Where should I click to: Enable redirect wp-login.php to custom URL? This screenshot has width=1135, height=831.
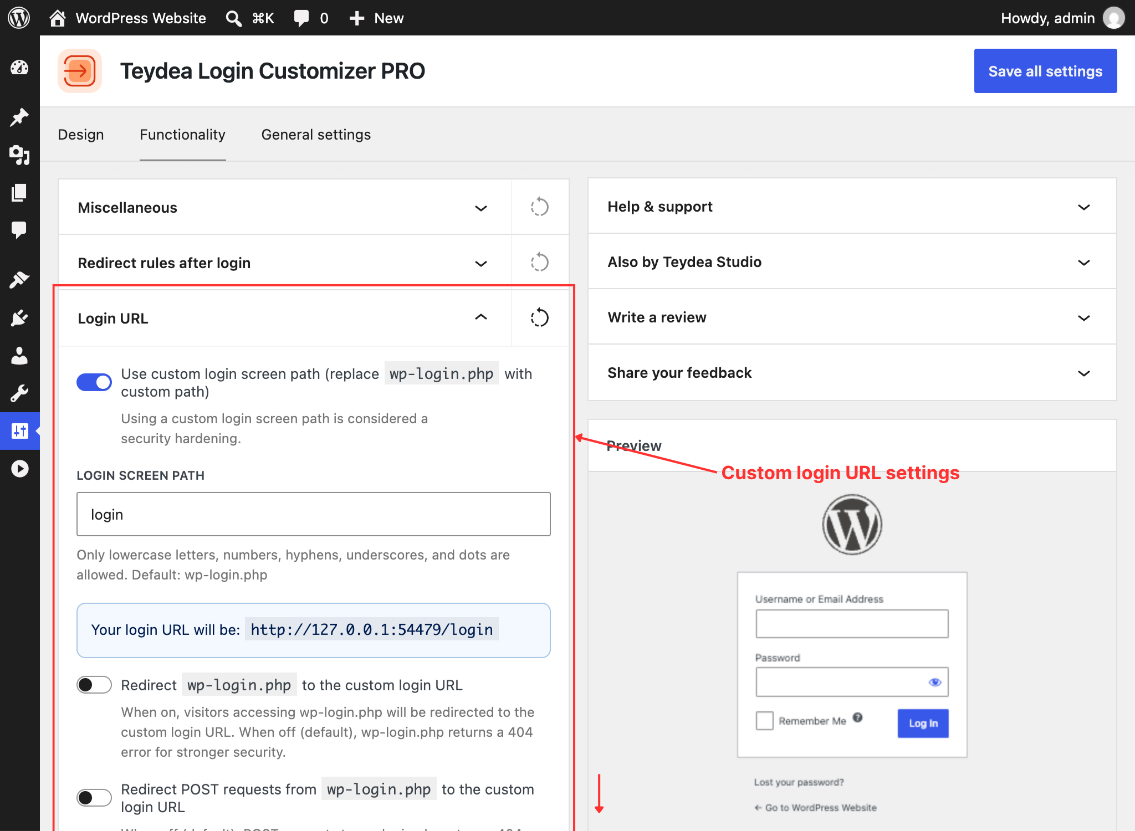[94, 685]
